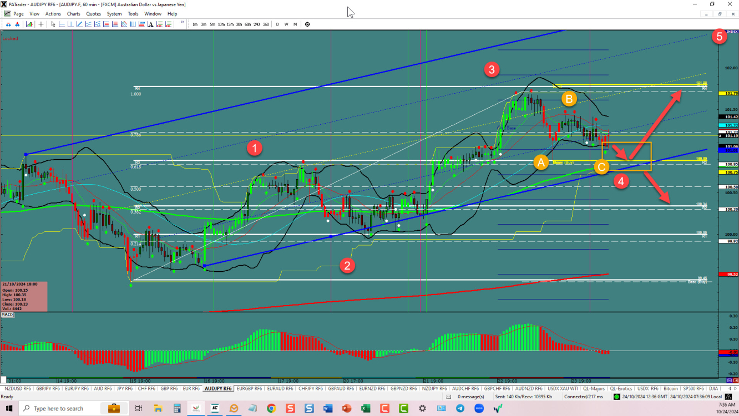The image size is (739, 416).
Task: Open the Help menu
Action: [173, 14]
